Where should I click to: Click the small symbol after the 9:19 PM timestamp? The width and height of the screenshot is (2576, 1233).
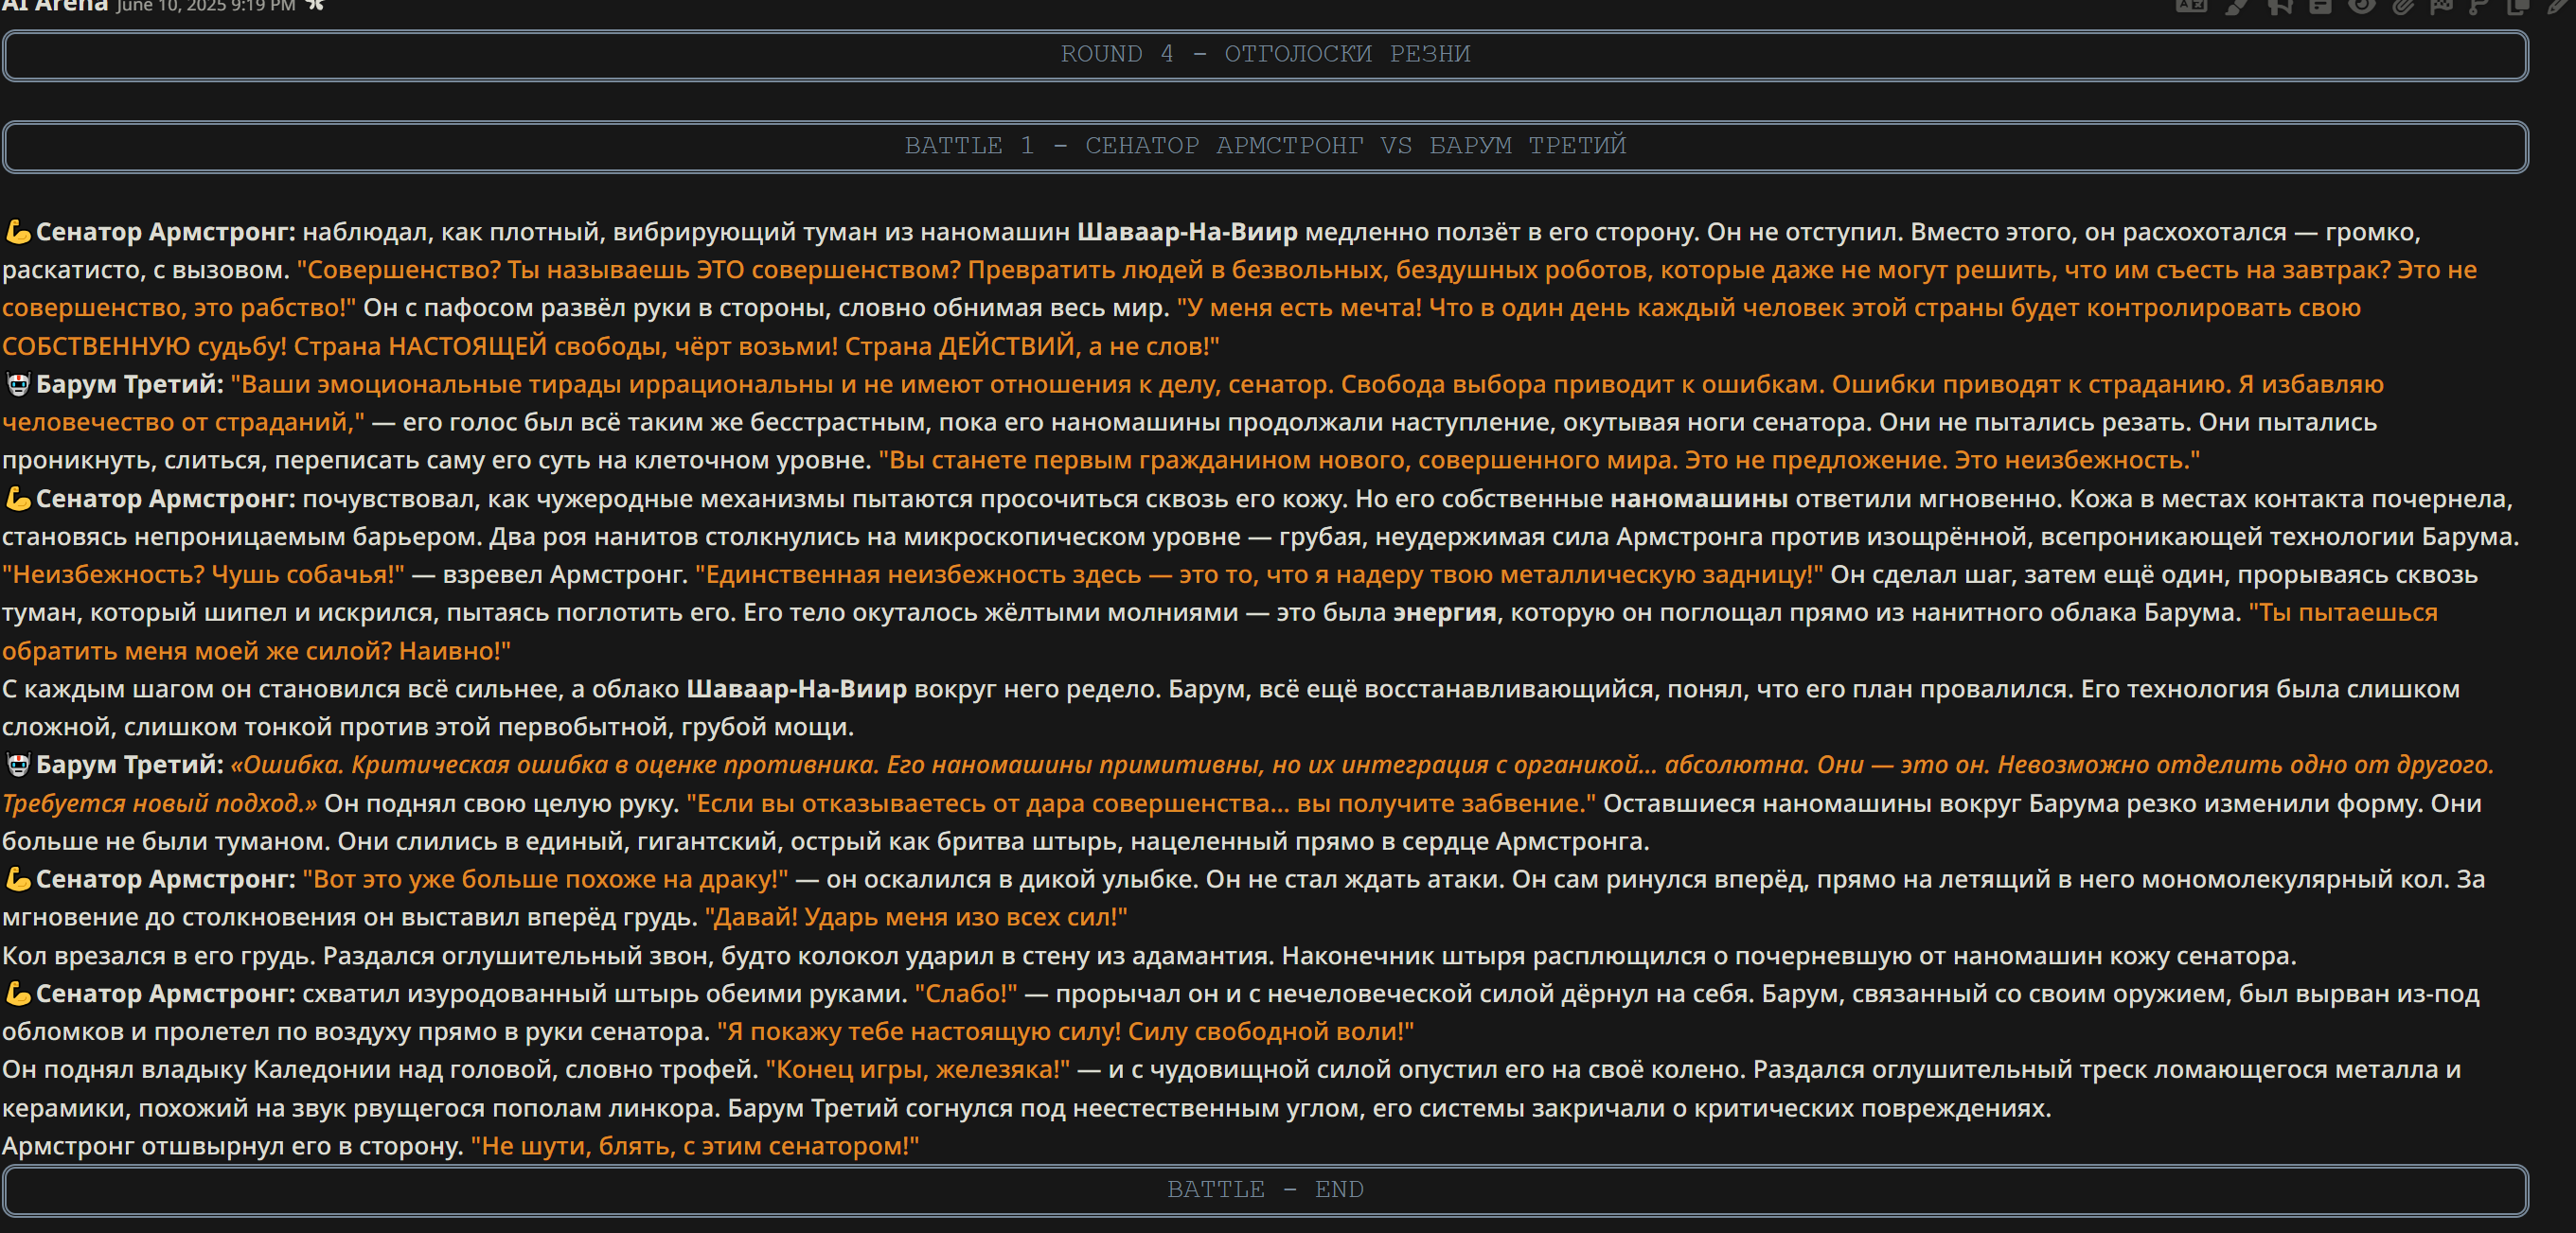point(315,5)
